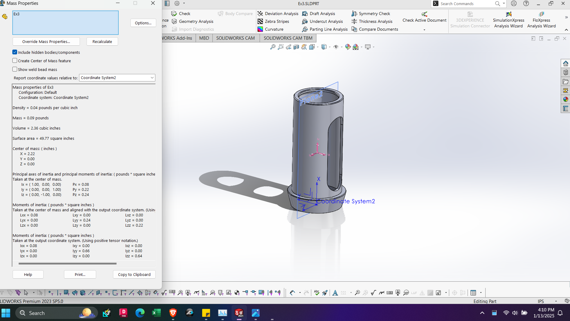Screen dimensions: 570x321
Task: Toggle Zebra Stripes display
Action: click(273, 21)
